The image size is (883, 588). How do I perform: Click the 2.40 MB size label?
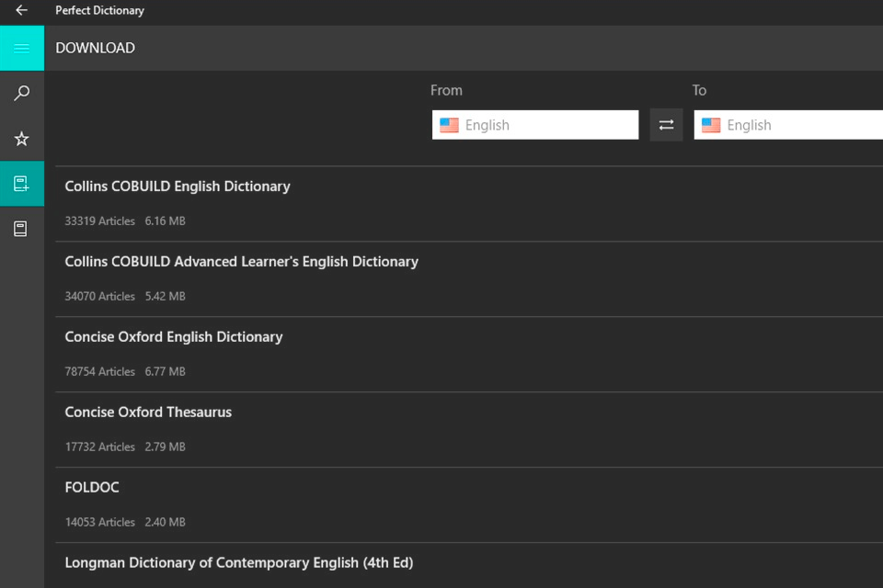click(165, 523)
